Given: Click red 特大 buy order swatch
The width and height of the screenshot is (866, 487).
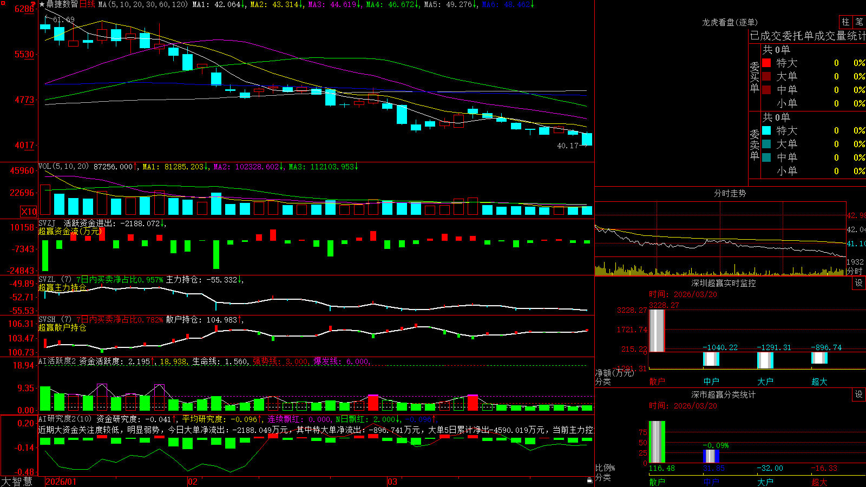Looking at the screenshot, I should [x=766, y=63].
